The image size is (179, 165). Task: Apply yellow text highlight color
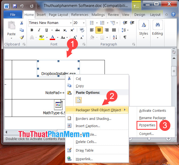click(x=42, y=37)
